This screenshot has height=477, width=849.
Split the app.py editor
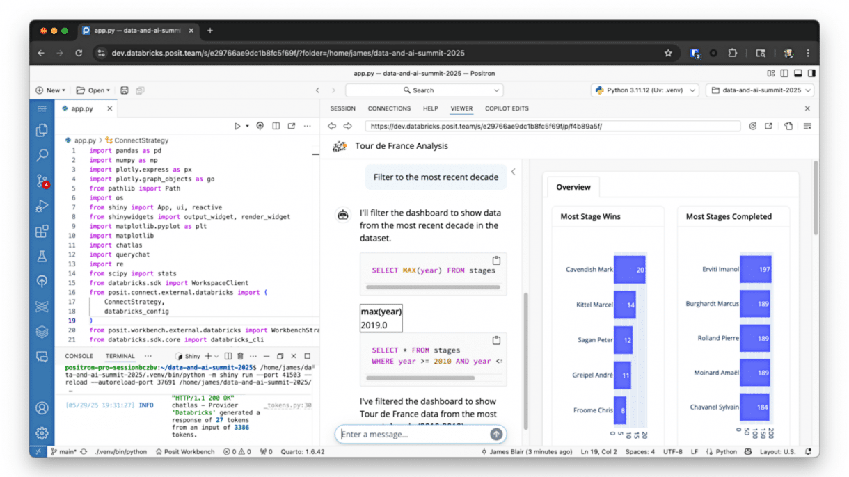click(276, 126)
